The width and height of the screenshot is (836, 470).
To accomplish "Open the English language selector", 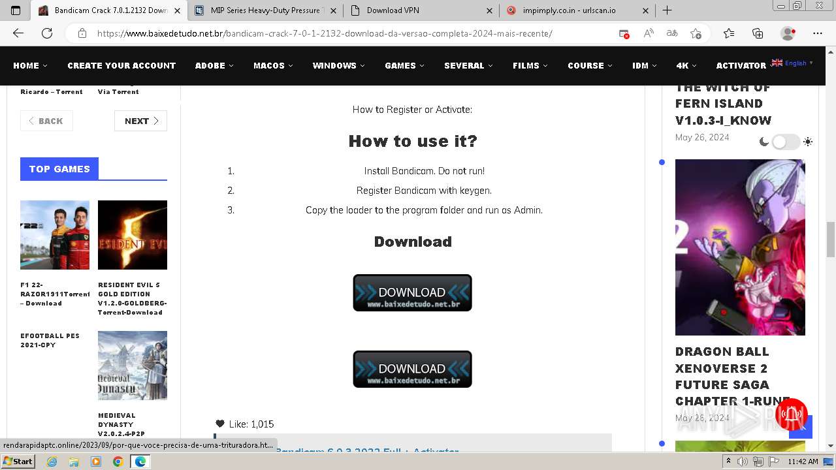I will point(792,63).
